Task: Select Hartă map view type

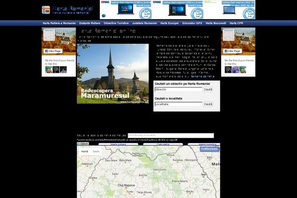Action: [x=85, y=151]
